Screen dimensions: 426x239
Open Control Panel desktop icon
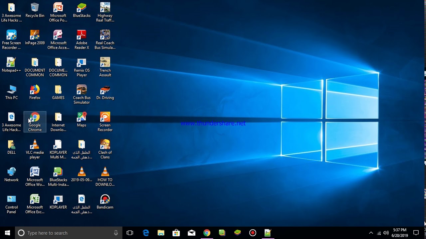pyautogui.click(x=11, y=204)
